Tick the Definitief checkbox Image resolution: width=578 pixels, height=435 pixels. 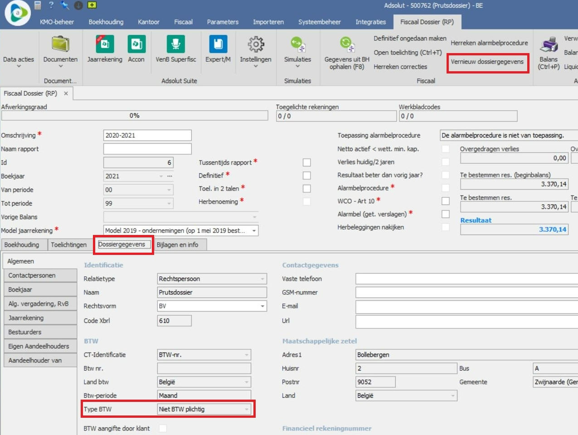pos(307,176)
